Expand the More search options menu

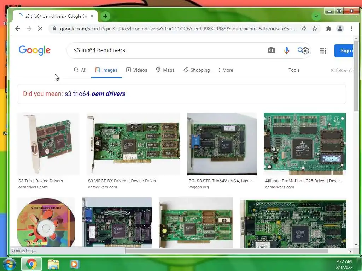(x=226, y=70)
